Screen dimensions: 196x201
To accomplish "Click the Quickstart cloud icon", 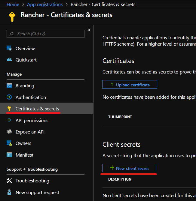I will click(x=9, y=60).
